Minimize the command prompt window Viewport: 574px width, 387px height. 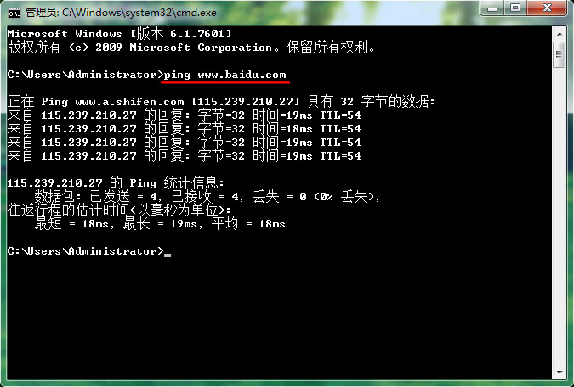point(492,8)
